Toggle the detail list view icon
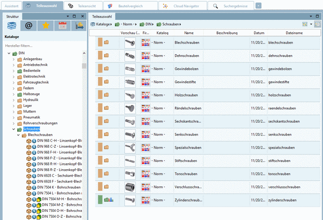The height and width of the screenshot is (220, 323). click(x=317, y=24)
